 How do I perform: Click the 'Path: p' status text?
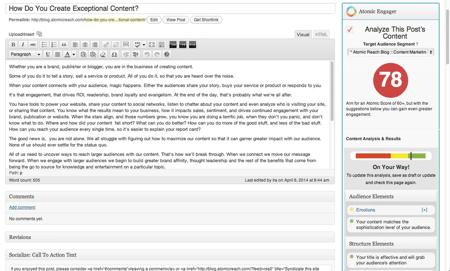15,173
